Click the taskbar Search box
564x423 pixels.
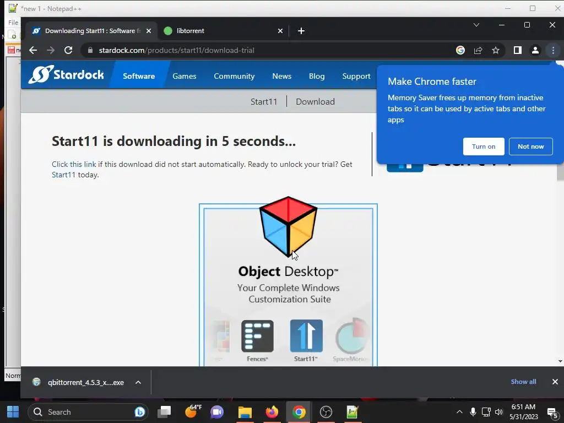coord(88,412)
